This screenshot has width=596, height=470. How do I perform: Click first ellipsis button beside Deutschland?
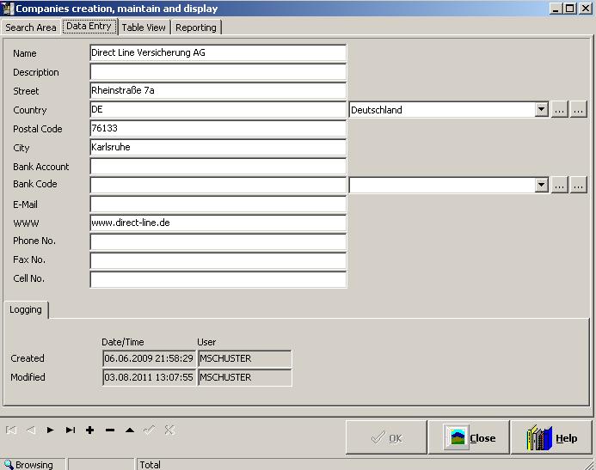click(560, 110)
